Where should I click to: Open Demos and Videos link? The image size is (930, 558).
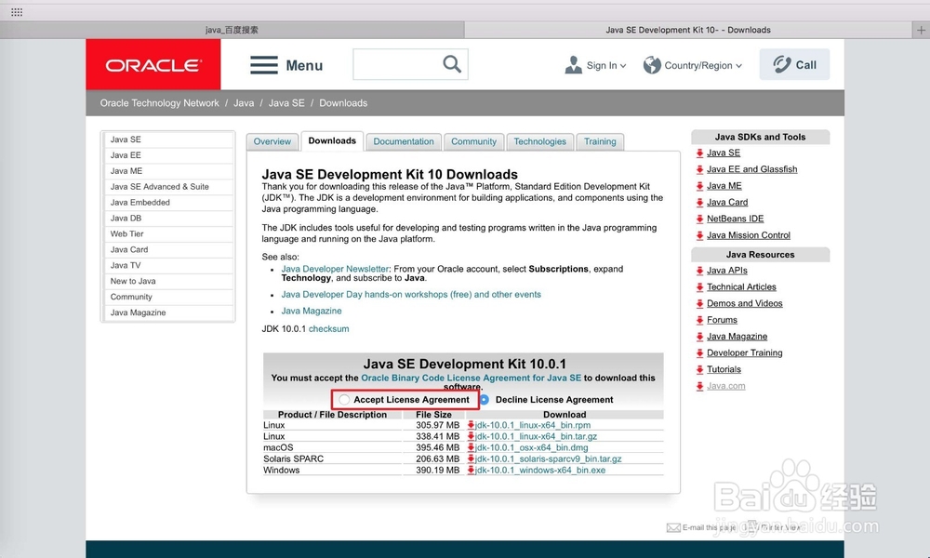point(744,303)
